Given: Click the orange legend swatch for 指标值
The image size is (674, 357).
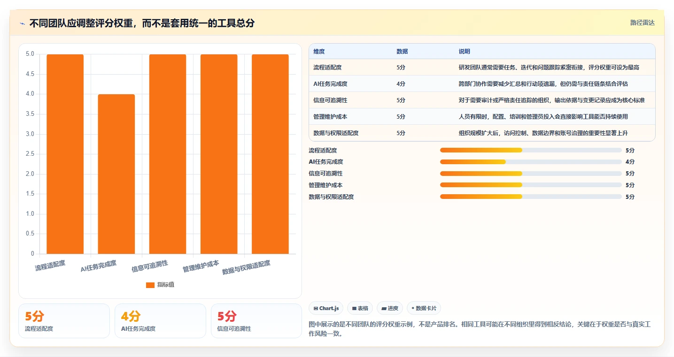Looking at the screenshot, I should (x=150, y=285).
